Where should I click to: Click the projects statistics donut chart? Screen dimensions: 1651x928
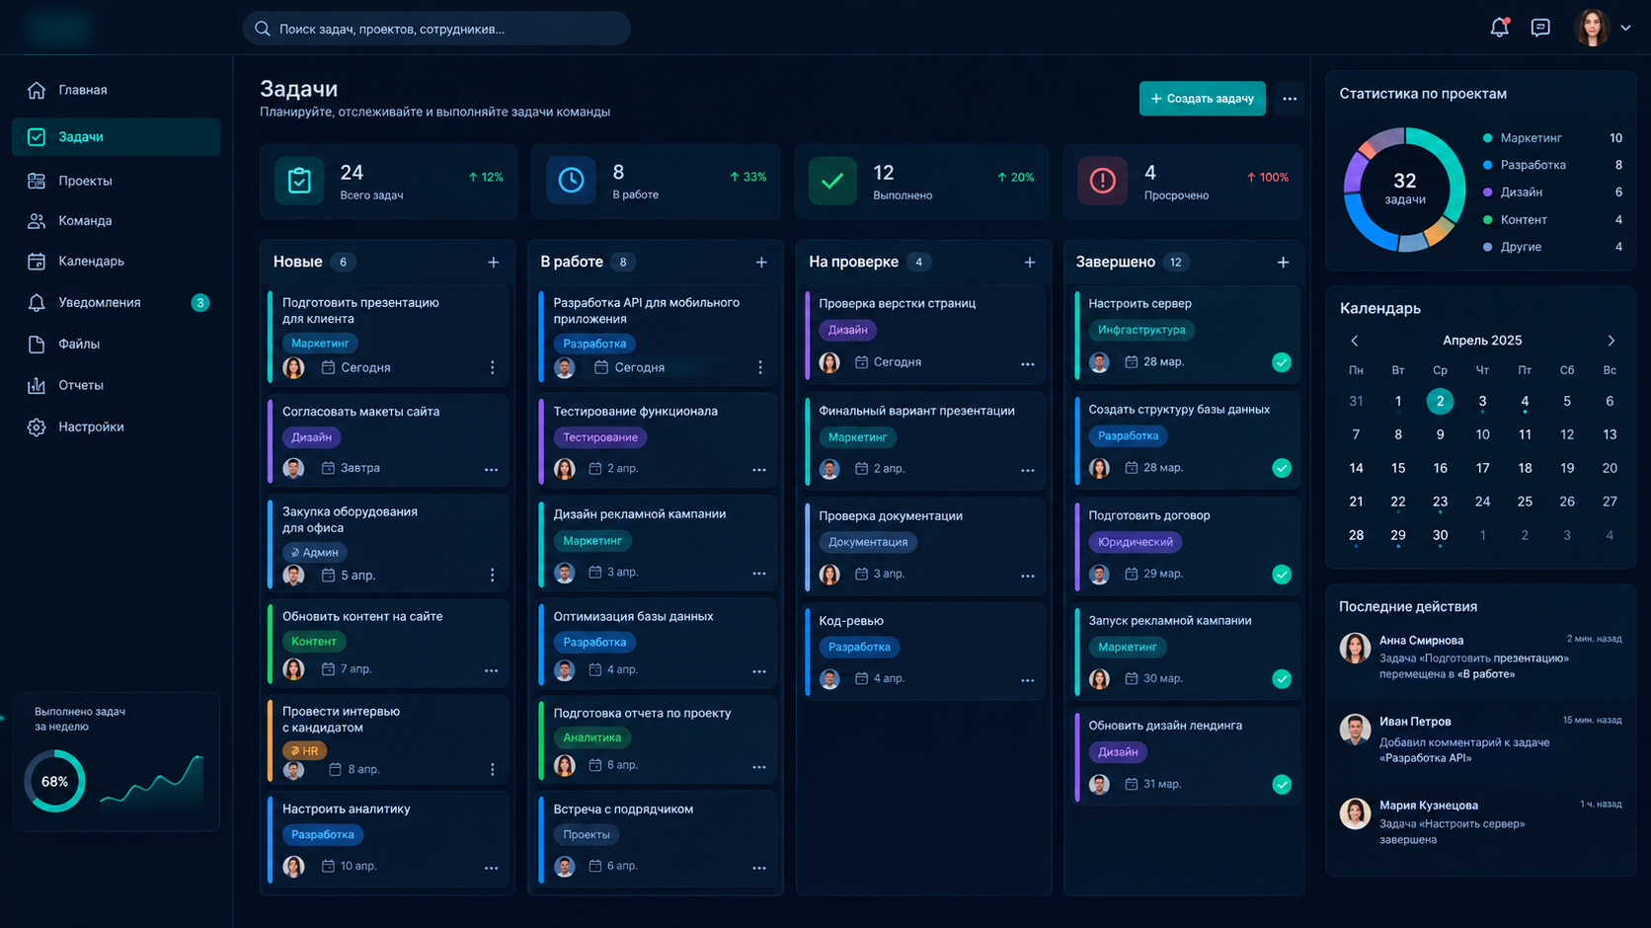pyautogui.click(x=1404, y=189)
